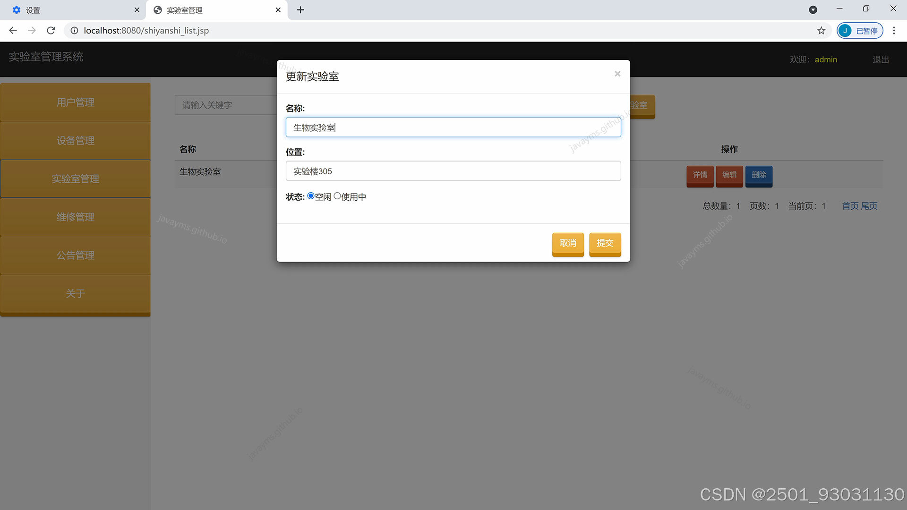Open 公告管理 in the sidebar

tap(76, 255)
